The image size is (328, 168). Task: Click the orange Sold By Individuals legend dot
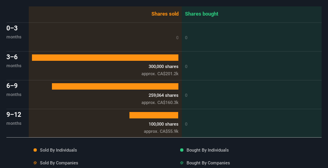(35, 150)
